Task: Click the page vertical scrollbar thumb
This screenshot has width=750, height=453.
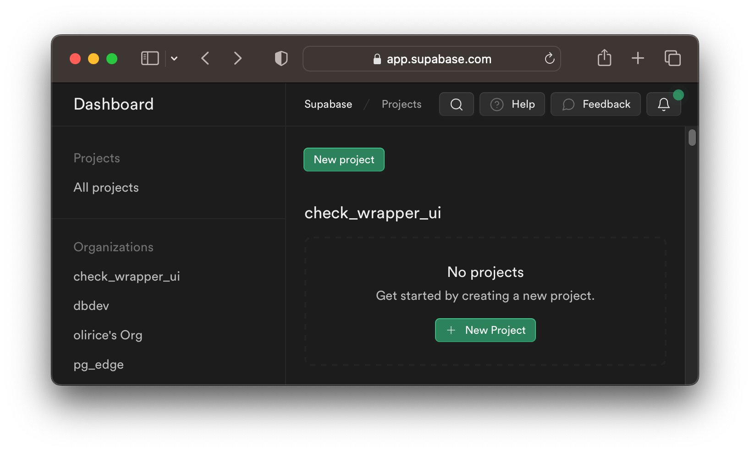Action: click(692, 138)
